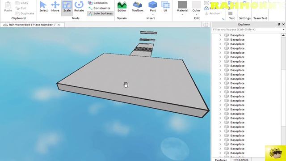Viewport: 286px width, 161px height.
Task: Open the Material dropdown arrow
Action: (x=182, y=14)
